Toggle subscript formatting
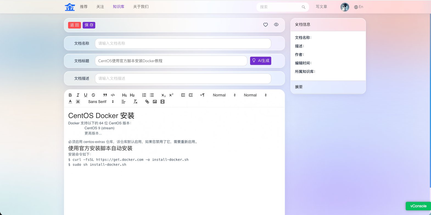Screen dimensions: 431x215 pyautogui.click(x=164, y=95)
